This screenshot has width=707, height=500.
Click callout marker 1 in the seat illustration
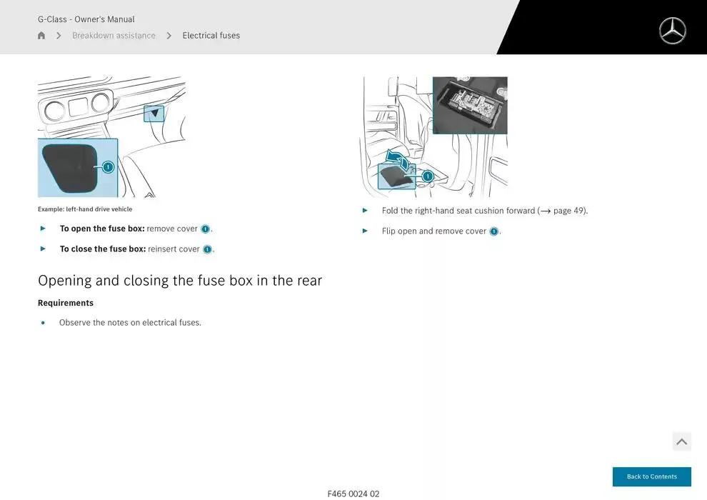[428, 176]
